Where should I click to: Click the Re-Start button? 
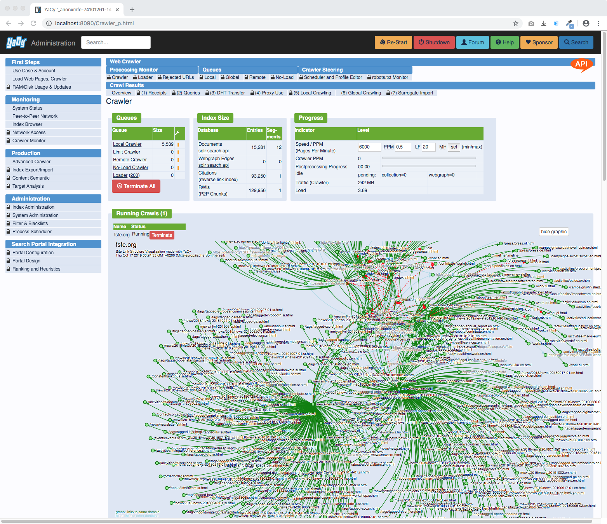[394, 42]
